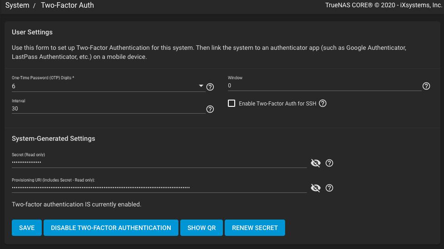
Task: Disable Two-Factor Authentication
Action: tap(111, 228)
